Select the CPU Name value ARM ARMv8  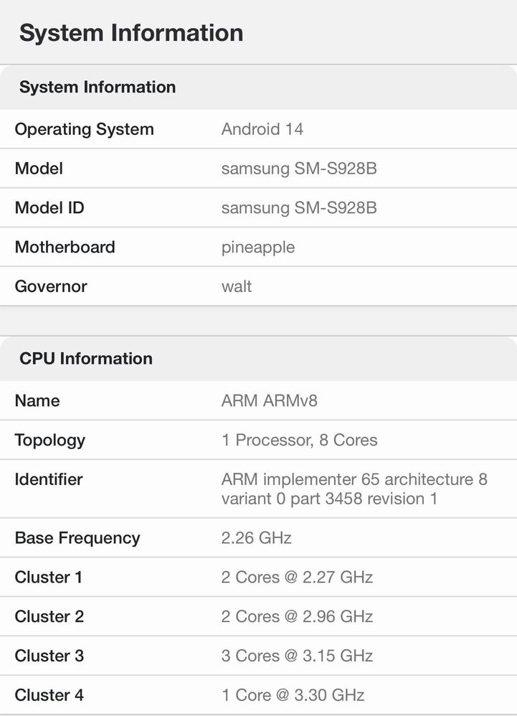269,400
